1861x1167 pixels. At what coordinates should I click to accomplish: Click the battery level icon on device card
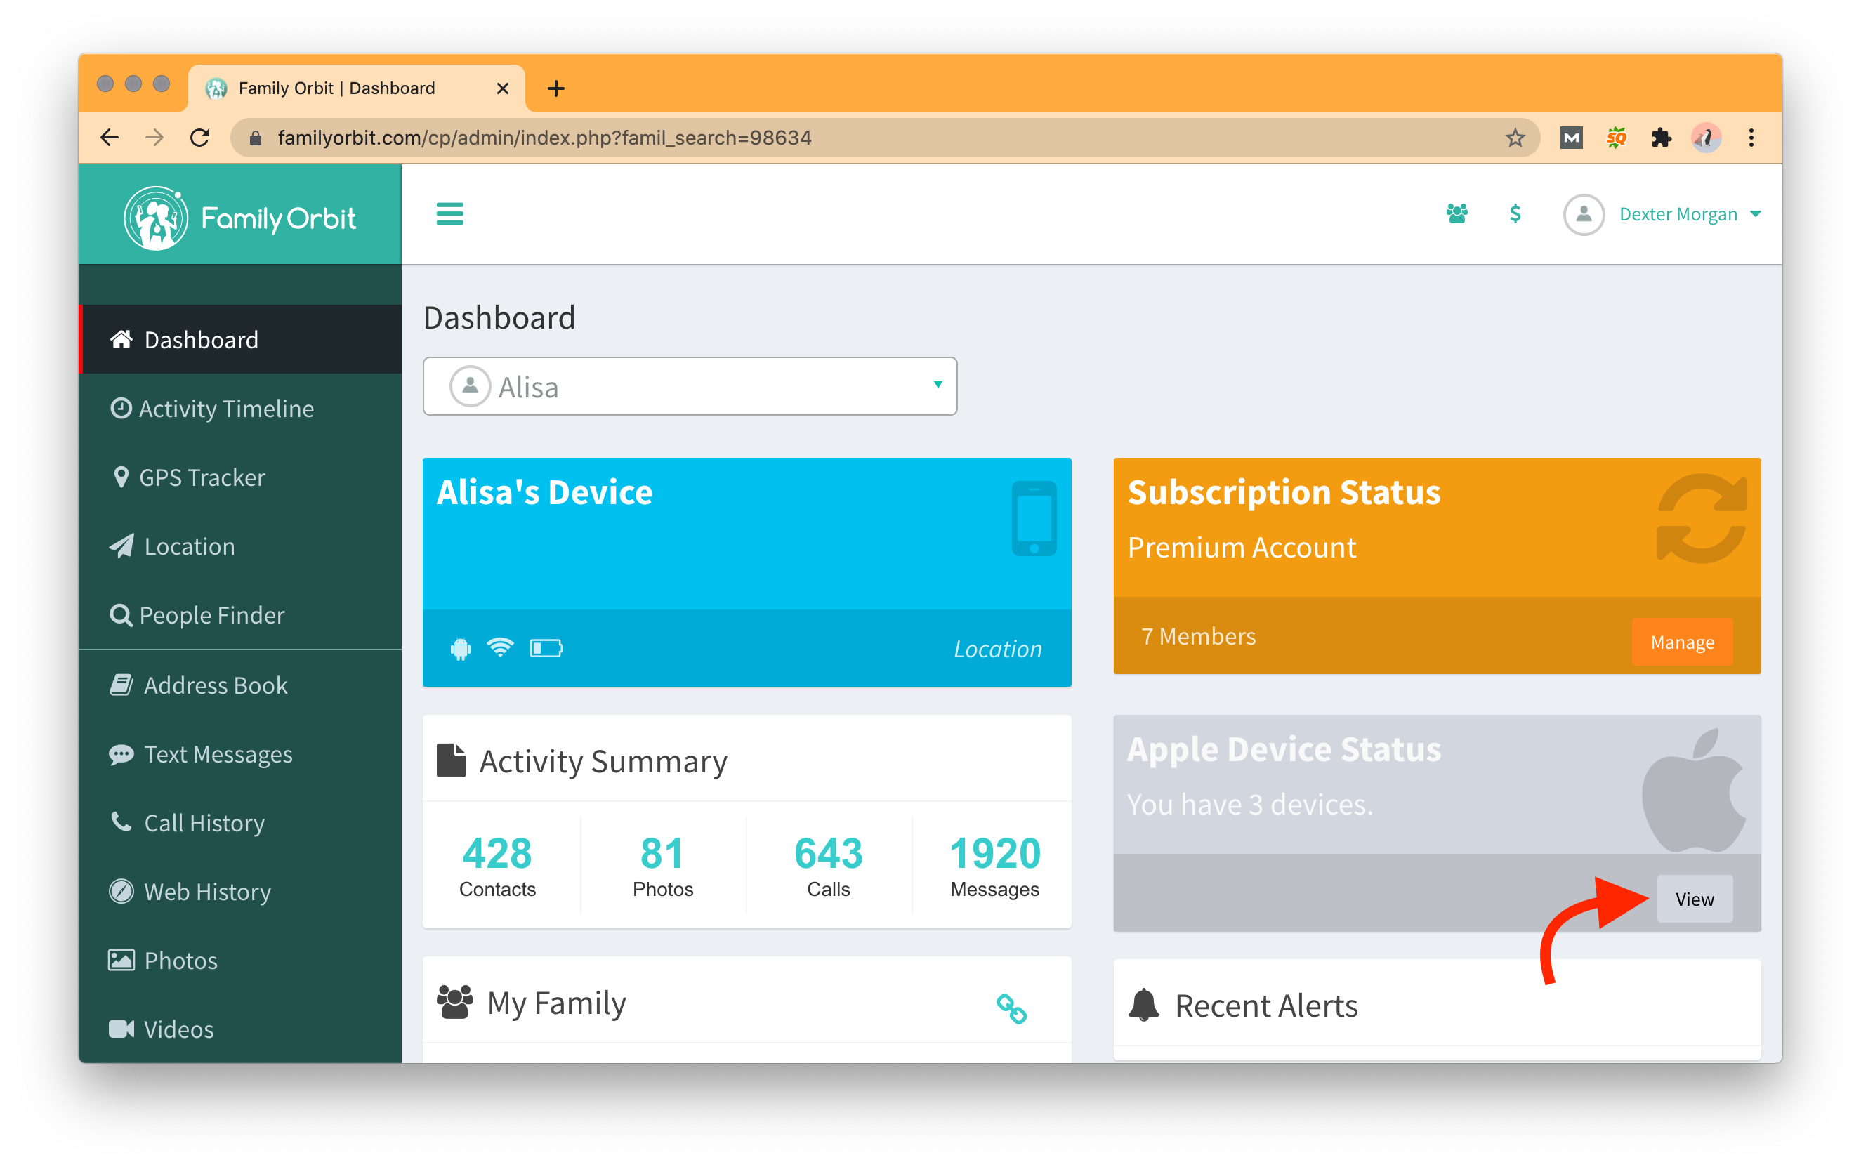(x=546, y=648)
